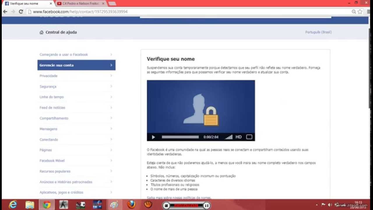Expand the Privacidade chevron arrow
The image size is (373, 210).
click(111, 76)
